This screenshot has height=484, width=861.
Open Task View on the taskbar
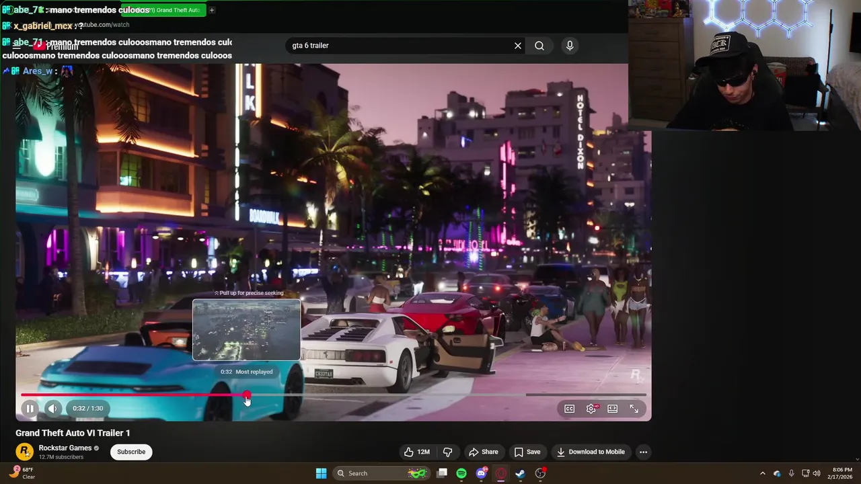click(442, 473)
